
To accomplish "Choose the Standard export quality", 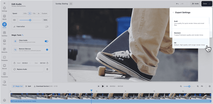I will pyautogui.click(x=191, y=34).
